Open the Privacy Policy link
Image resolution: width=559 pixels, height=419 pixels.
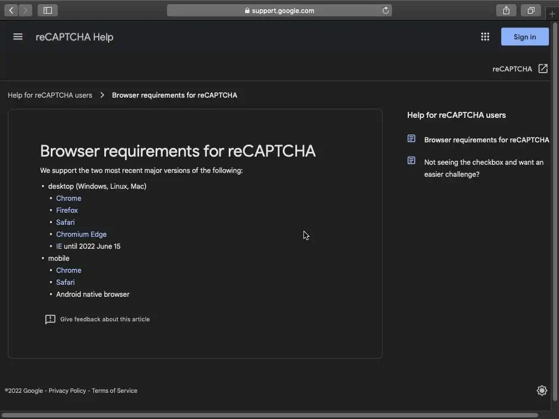click(x=67, y=391)
